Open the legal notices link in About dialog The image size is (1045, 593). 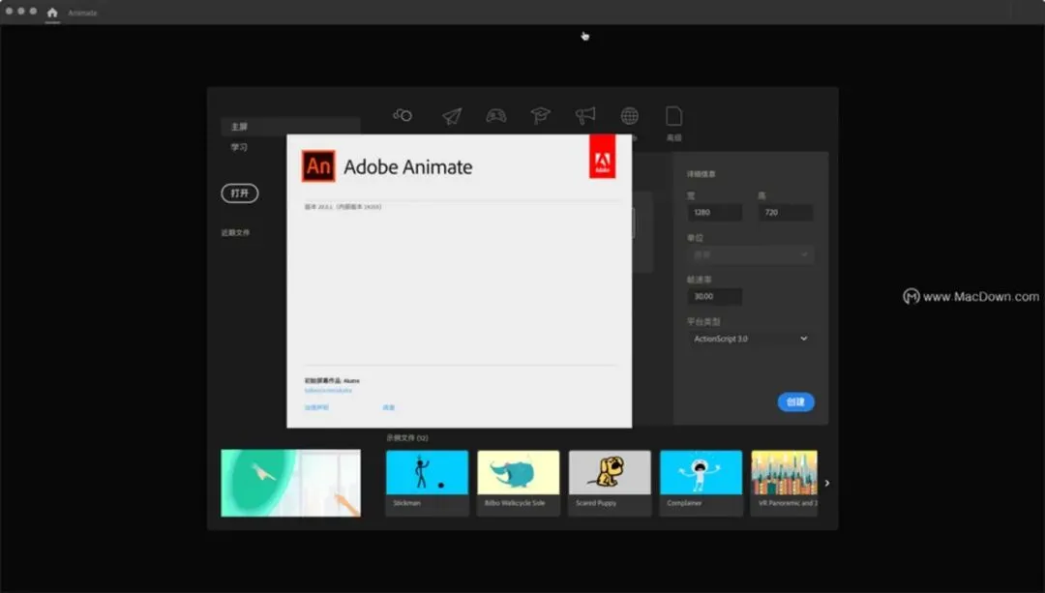(316, 407)
